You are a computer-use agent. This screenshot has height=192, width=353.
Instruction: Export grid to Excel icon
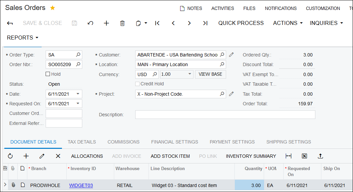tap(304, 156)
